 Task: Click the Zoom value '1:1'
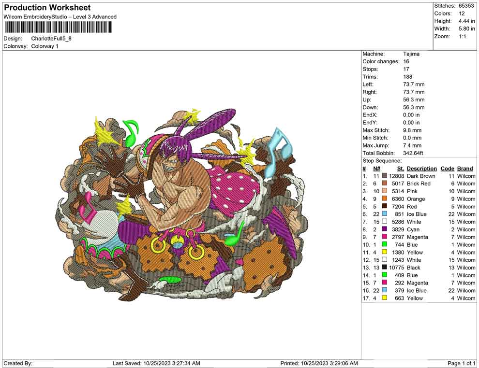tap(462, 36)
